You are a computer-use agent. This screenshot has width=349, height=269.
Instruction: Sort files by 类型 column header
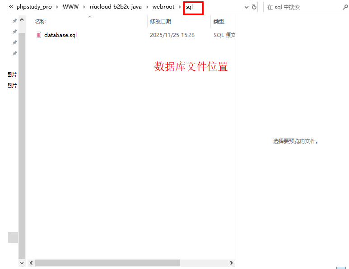pyautogui.click(x=219, y=22)
